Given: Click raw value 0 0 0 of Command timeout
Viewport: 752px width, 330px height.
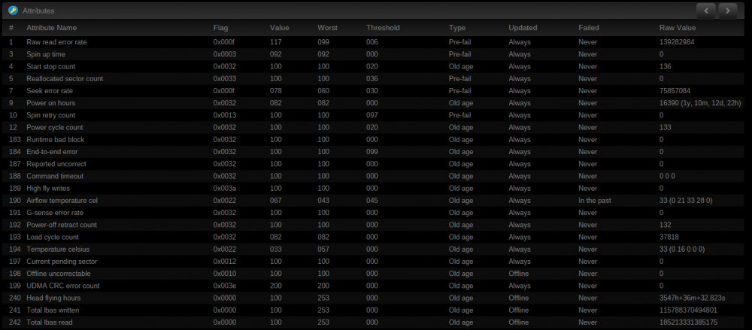Looking at the screenshot, I should (x=667, y=176).
